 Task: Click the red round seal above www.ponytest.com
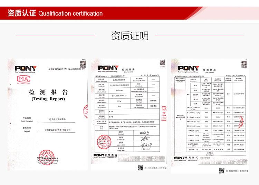tap(47, 157)
